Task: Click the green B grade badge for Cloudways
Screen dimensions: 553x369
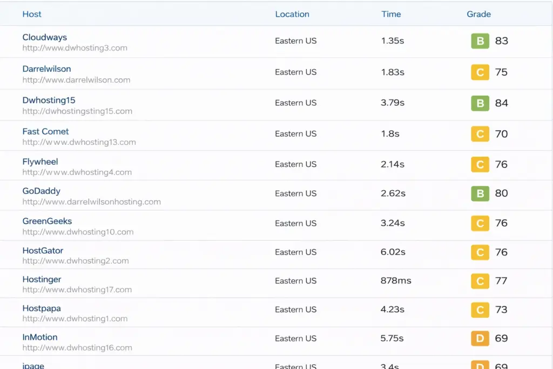Action: coord(480,41)
